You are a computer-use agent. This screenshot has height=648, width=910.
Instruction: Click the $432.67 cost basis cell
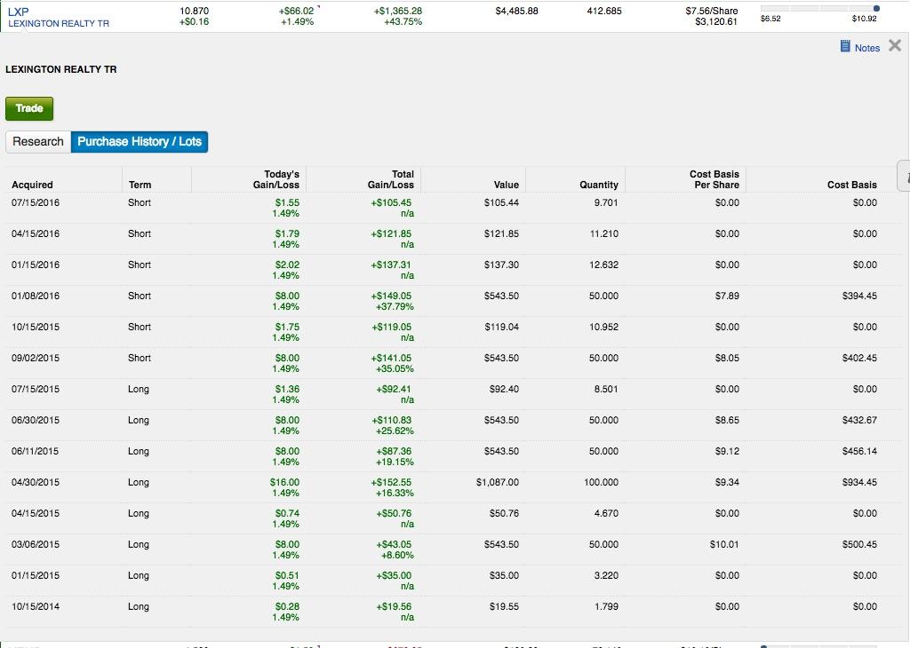[x=859, y=420]
